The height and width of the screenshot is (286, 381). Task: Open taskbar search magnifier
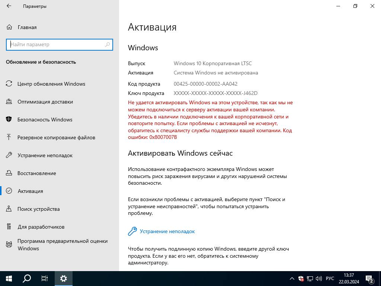coord(27,279)
